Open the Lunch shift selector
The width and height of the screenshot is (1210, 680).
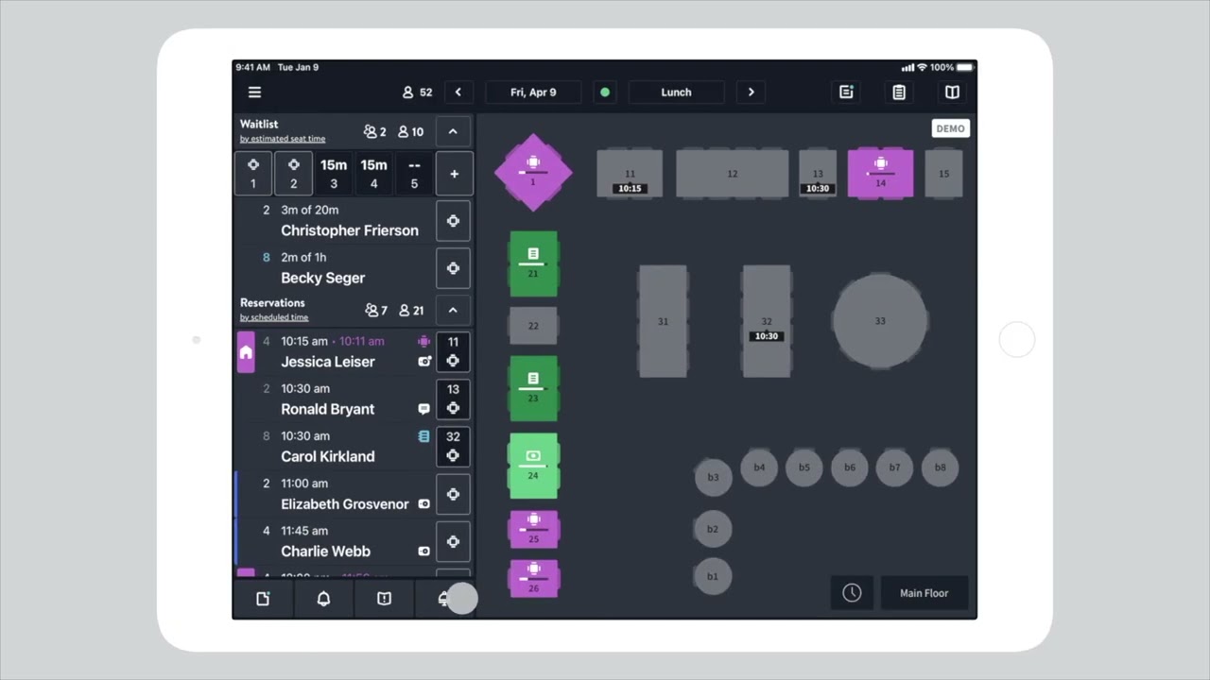click(x=676, y=93)
